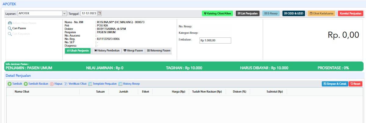Open Koreksi Penjualan
Viewport: 366px width, 123px height.
350,13
